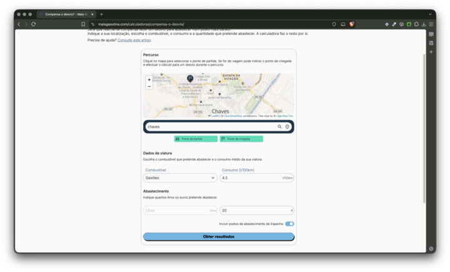Screen dimensions: 450x272
Task: Open the extensions puzzle piece menu
Action: coord(416,24)
